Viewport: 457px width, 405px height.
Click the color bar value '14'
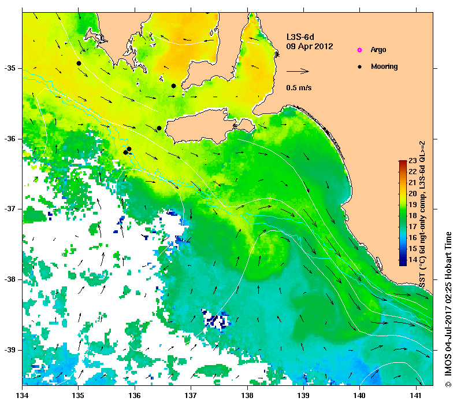413,260
